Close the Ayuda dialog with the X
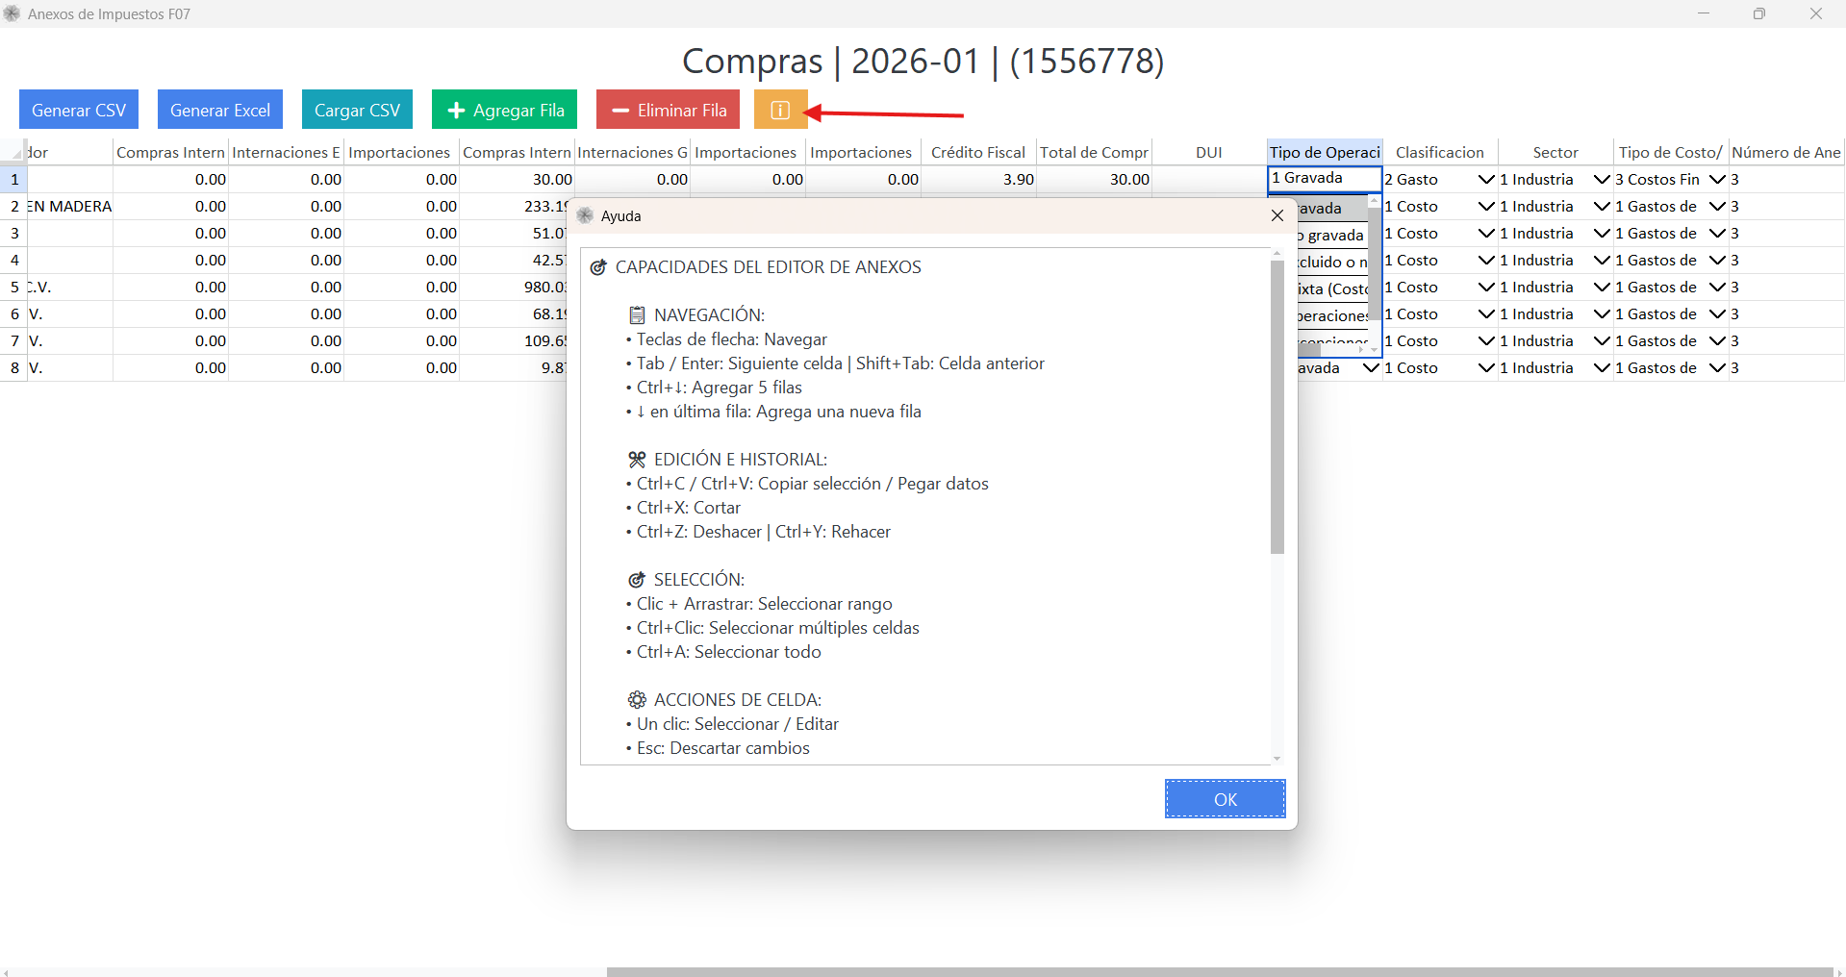The image size is (1846, 977). 1277,215
